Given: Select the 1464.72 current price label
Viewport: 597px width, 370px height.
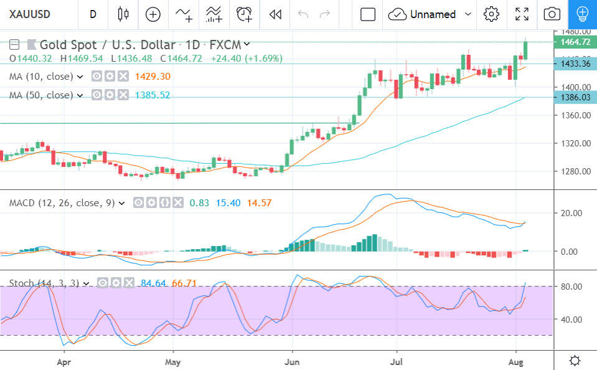Looking at the screenshot, I should pyautogui.click(x=575, y=42).
